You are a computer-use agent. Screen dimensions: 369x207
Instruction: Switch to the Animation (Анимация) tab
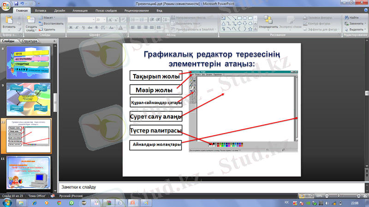[x=81, y=10]
